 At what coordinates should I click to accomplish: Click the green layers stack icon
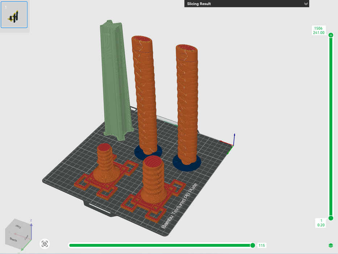330,246
